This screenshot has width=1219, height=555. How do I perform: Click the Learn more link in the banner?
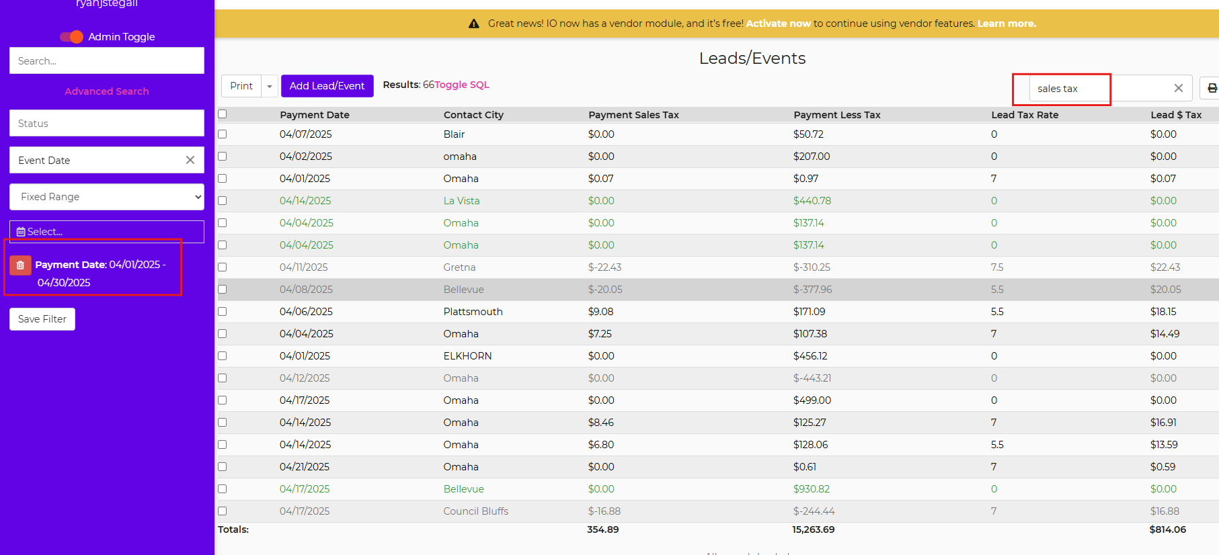1007,24
